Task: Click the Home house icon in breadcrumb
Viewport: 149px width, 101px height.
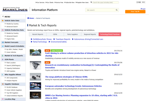Action: (x=28, y=18)
